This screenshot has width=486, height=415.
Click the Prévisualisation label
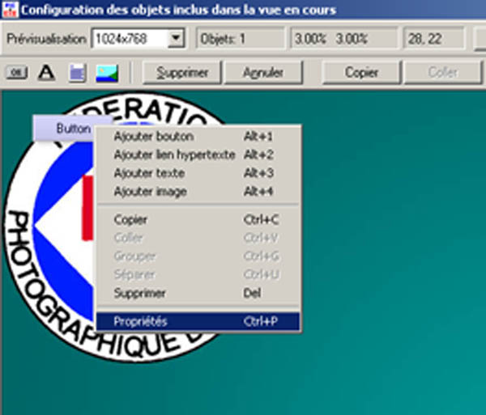[46, 39]
